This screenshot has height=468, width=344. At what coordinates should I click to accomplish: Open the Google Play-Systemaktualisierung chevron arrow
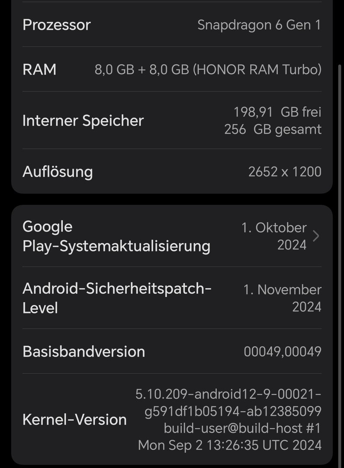pos(316,236)
